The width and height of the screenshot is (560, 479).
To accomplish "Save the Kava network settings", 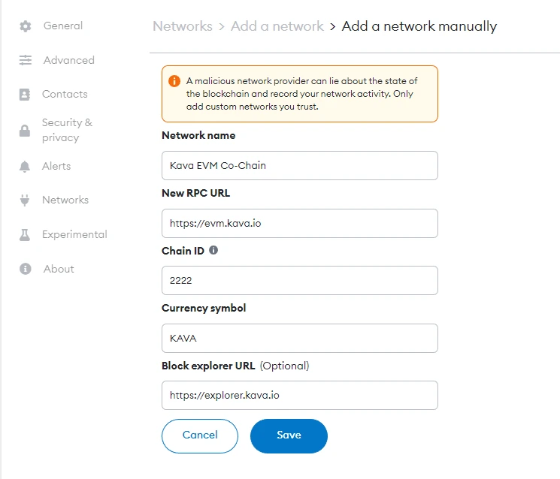I will click(x=289, y=436).
